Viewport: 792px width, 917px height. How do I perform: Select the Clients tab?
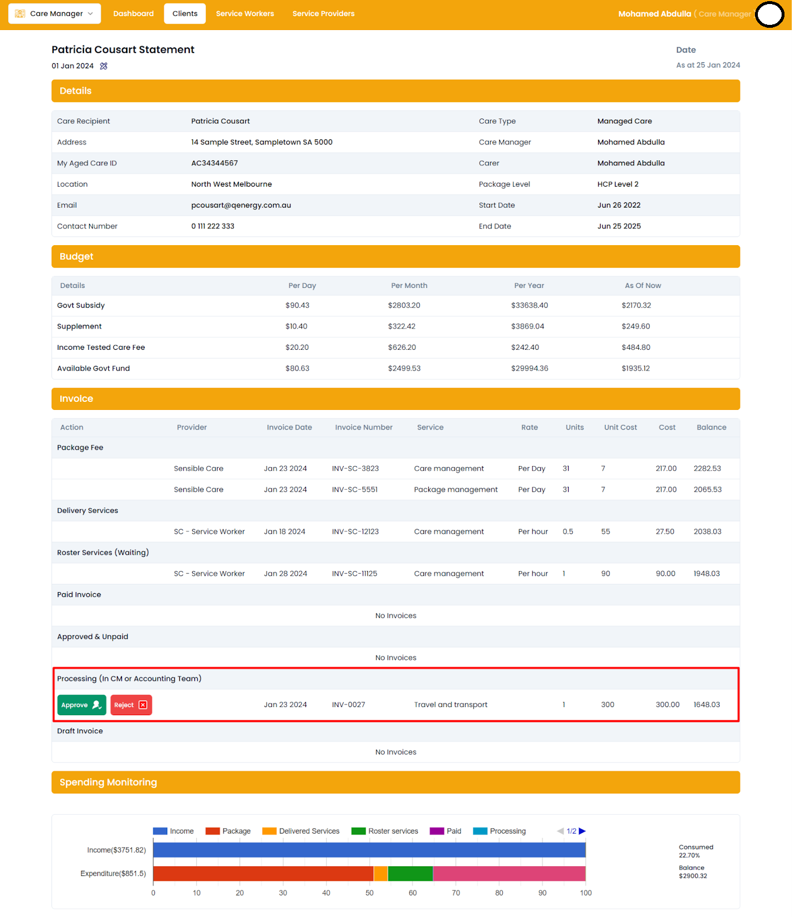(185, 13)
